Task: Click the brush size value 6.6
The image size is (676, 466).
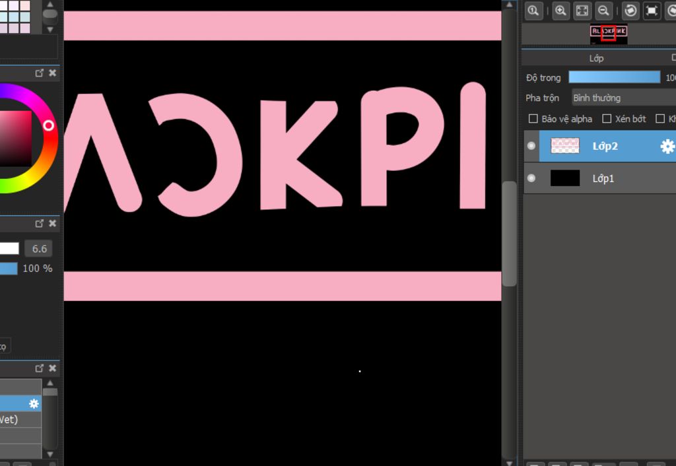Action: 39,249
